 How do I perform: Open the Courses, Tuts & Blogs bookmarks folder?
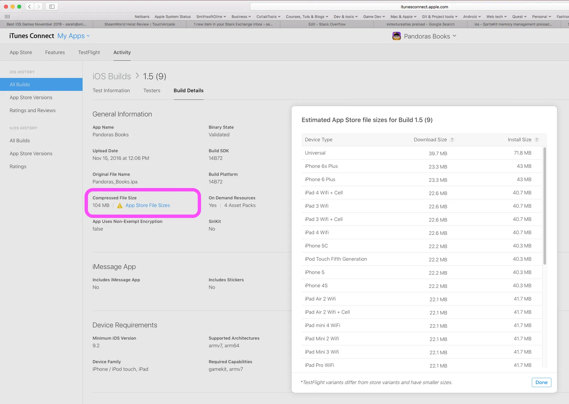click(x=307, y=17)
